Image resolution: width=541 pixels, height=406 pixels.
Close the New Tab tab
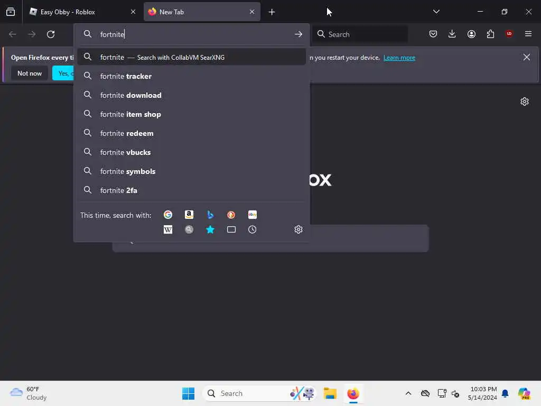click(252, 12)
